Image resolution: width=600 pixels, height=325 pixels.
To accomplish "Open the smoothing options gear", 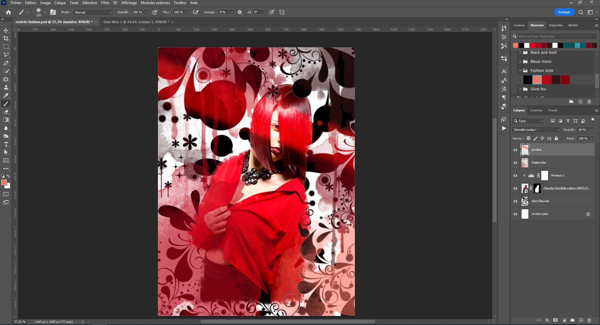I will [x=240, y=12].
